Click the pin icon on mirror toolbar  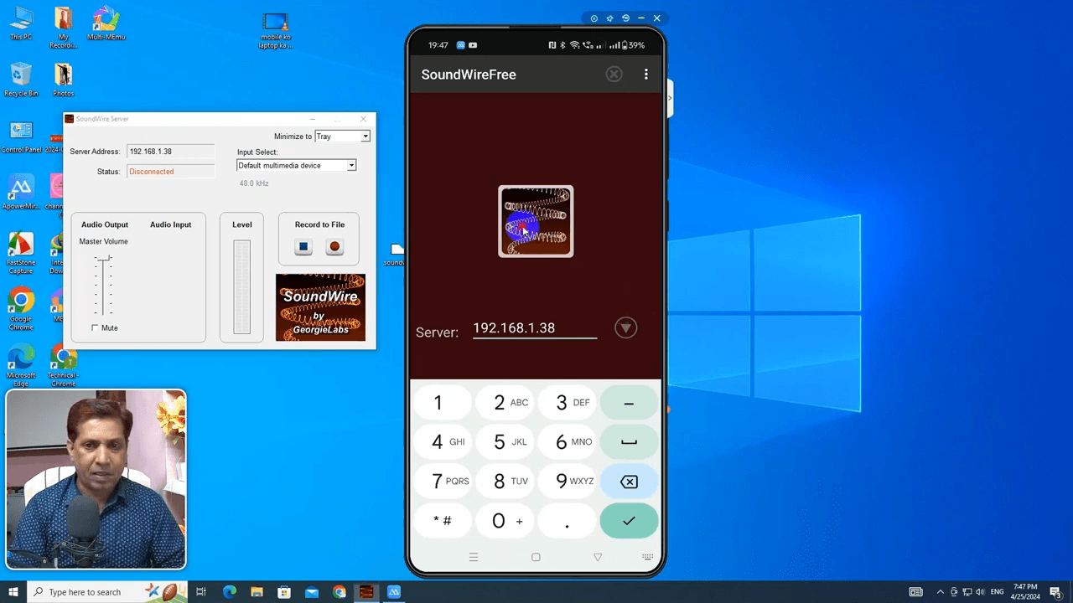click(609, 18)
